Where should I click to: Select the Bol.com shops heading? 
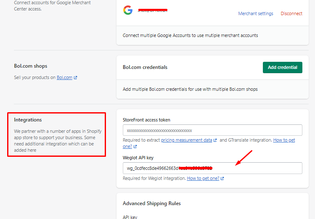tap(31, 66)
